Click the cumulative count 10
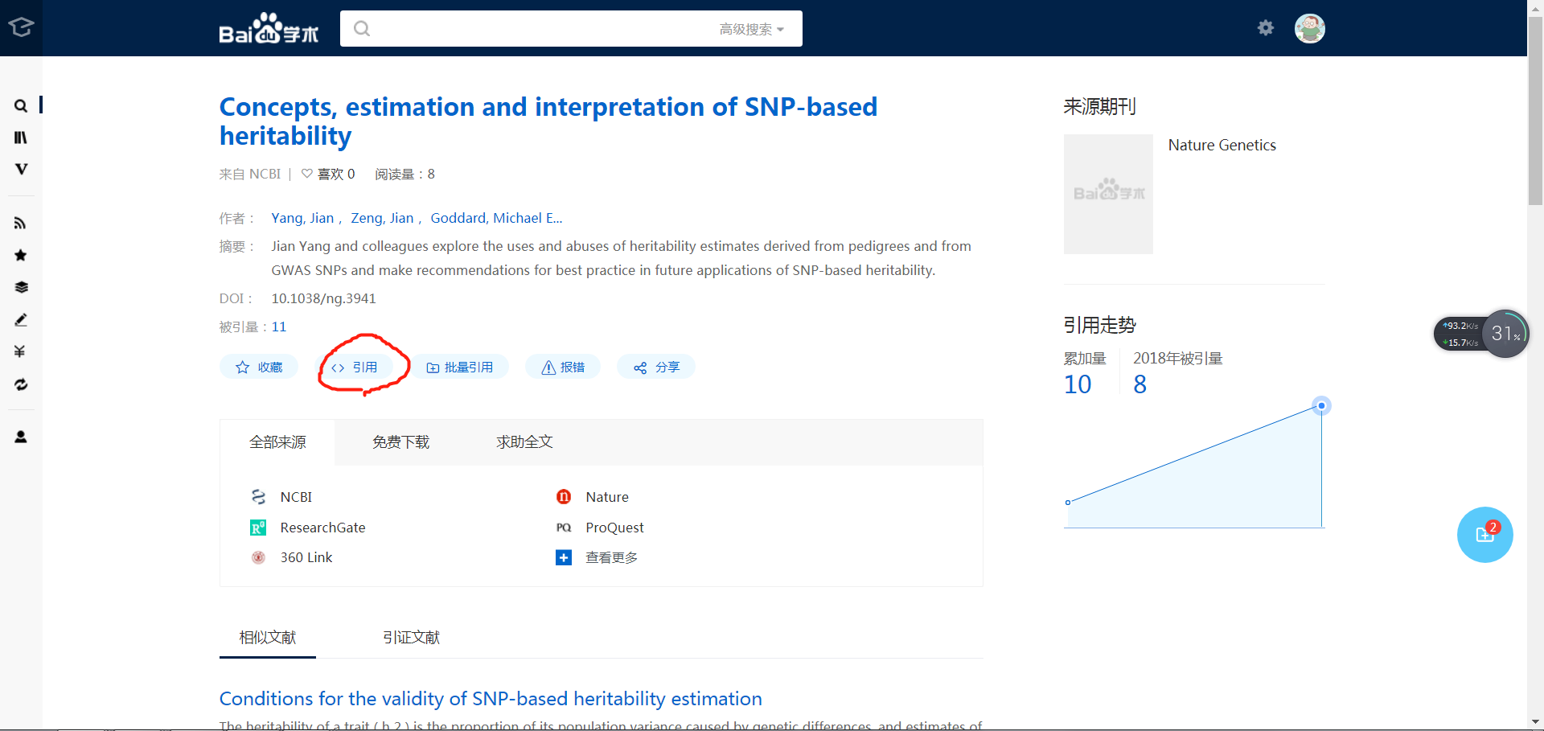 1078,384
